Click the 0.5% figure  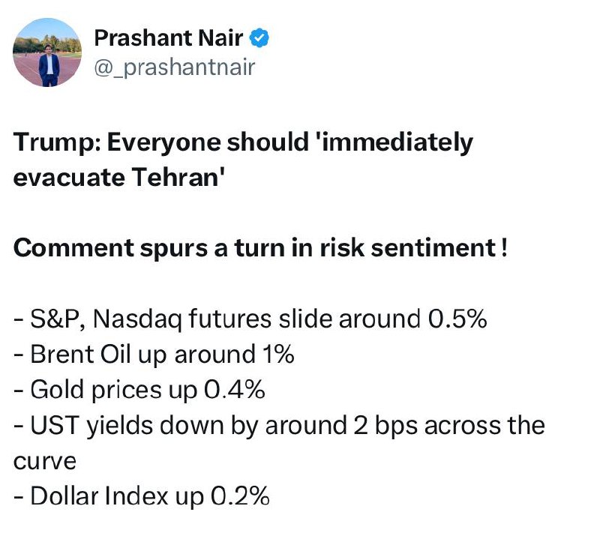pos(457,319)
